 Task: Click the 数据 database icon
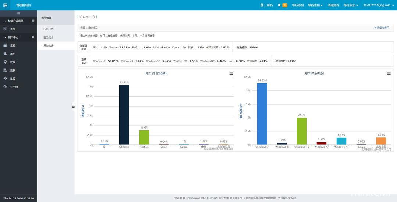5,70
